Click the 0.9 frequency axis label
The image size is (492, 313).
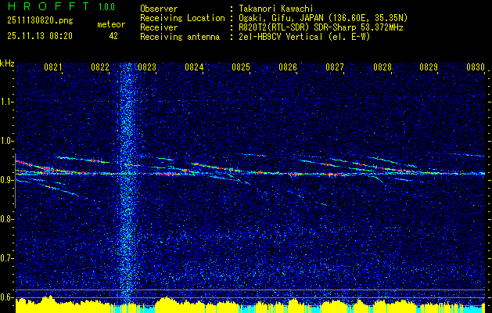coord(7,180)
